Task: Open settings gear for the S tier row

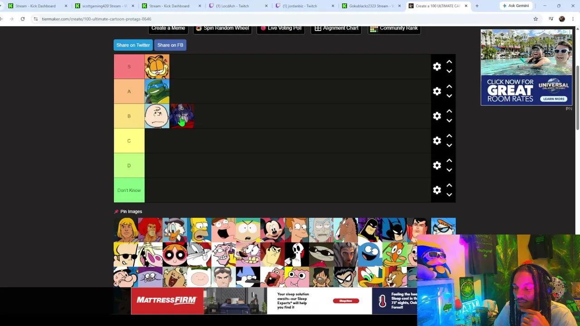Action: pyautogui.click(x=437, y=67)
